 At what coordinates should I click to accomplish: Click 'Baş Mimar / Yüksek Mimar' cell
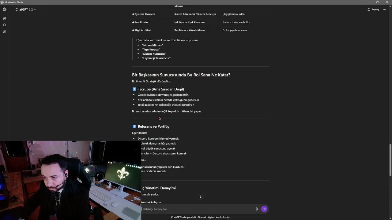coord(190,30)
